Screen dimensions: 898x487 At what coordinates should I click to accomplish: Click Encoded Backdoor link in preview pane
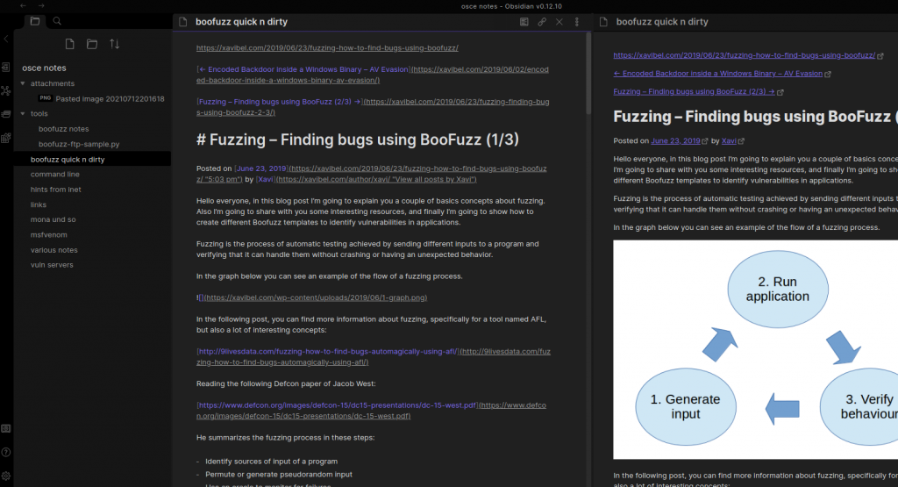click(717, 74)
